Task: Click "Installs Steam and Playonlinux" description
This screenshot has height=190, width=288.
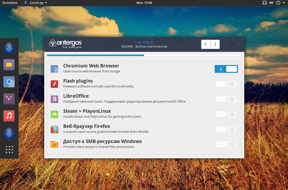Action: click(x=102, y=116)
